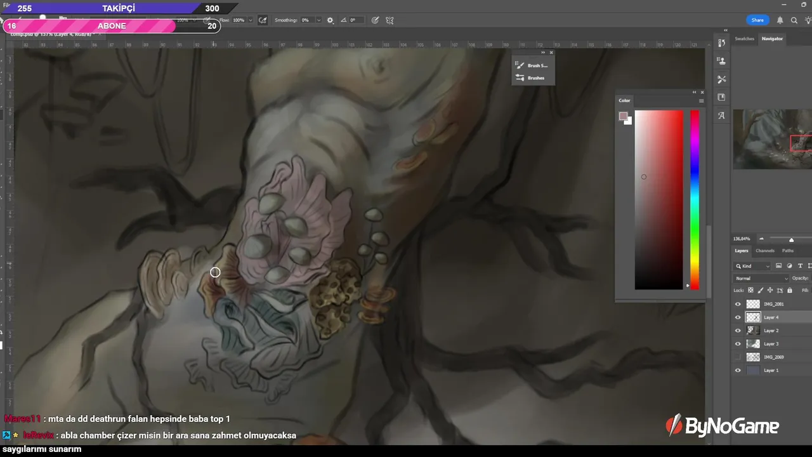Image resolution: width=812 pixels, height=457 pixels.
Task: Pick a shade in the color field
Action: [x=659, y=200]
